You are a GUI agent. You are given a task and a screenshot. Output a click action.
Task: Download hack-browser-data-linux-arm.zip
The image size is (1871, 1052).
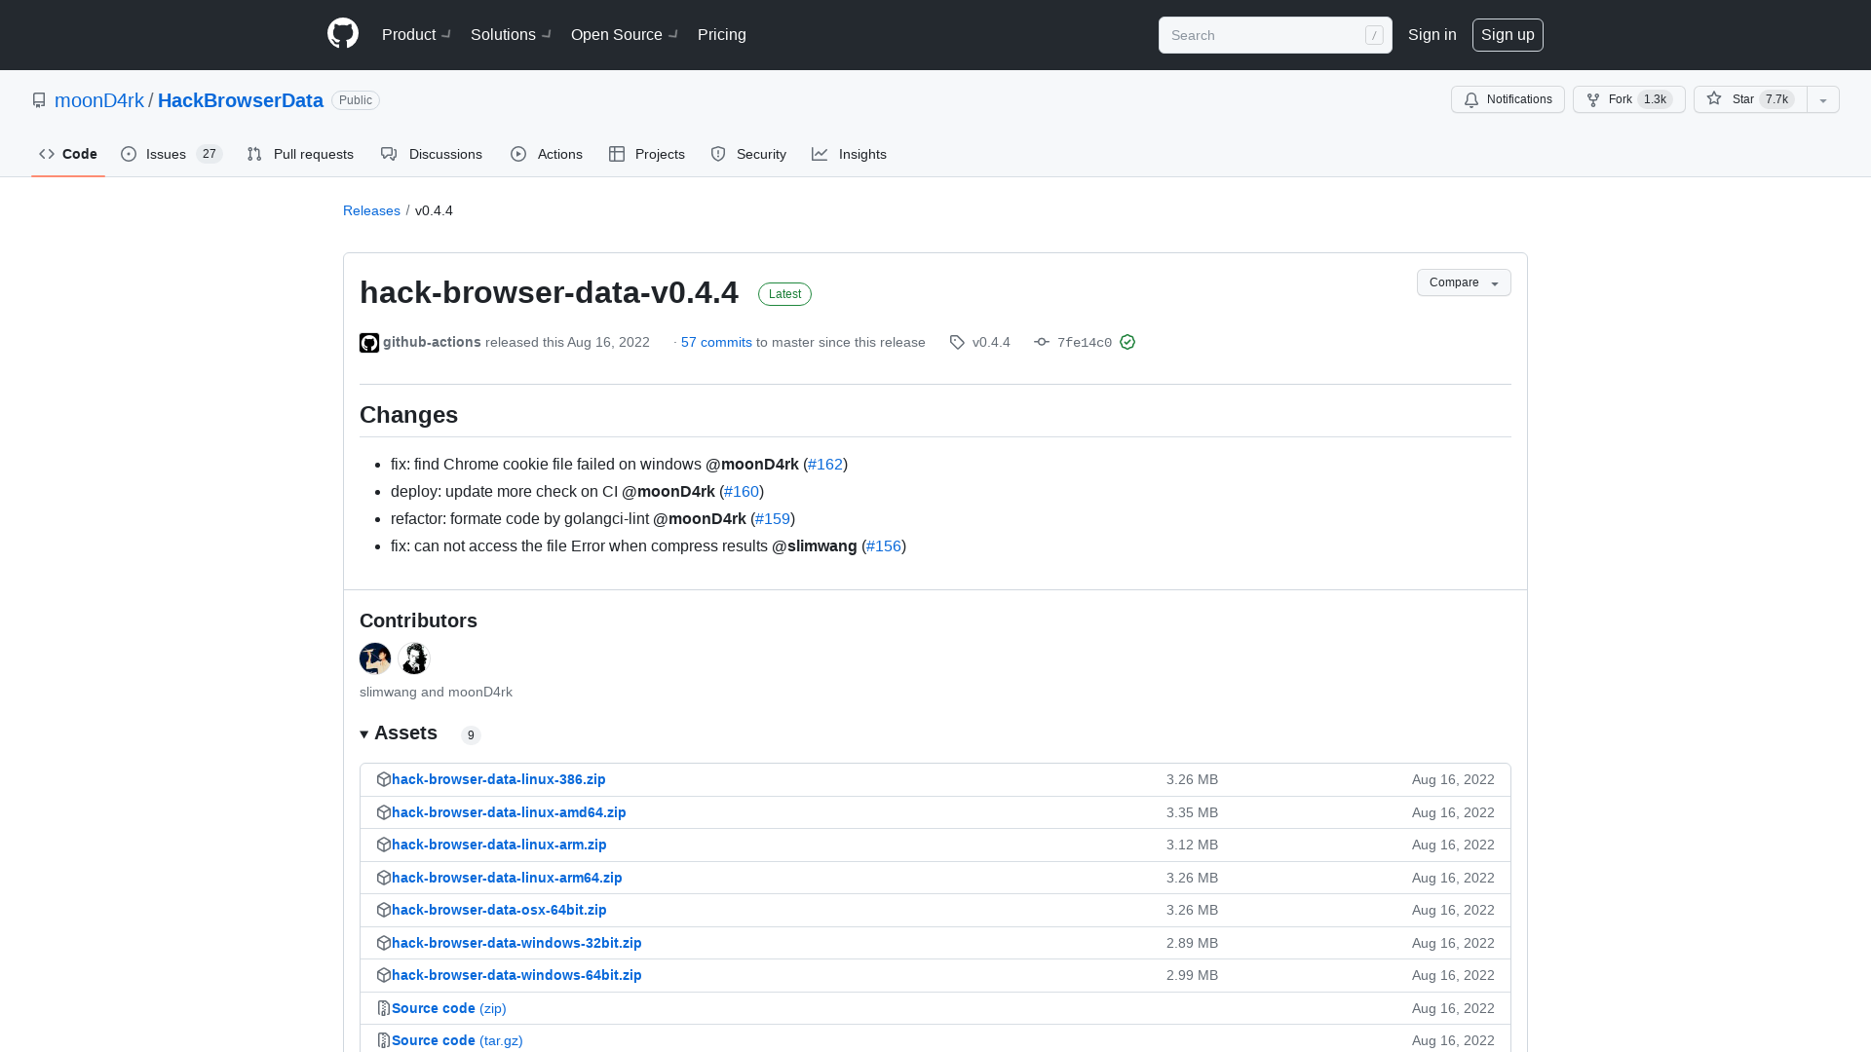(x=499, y=845)
